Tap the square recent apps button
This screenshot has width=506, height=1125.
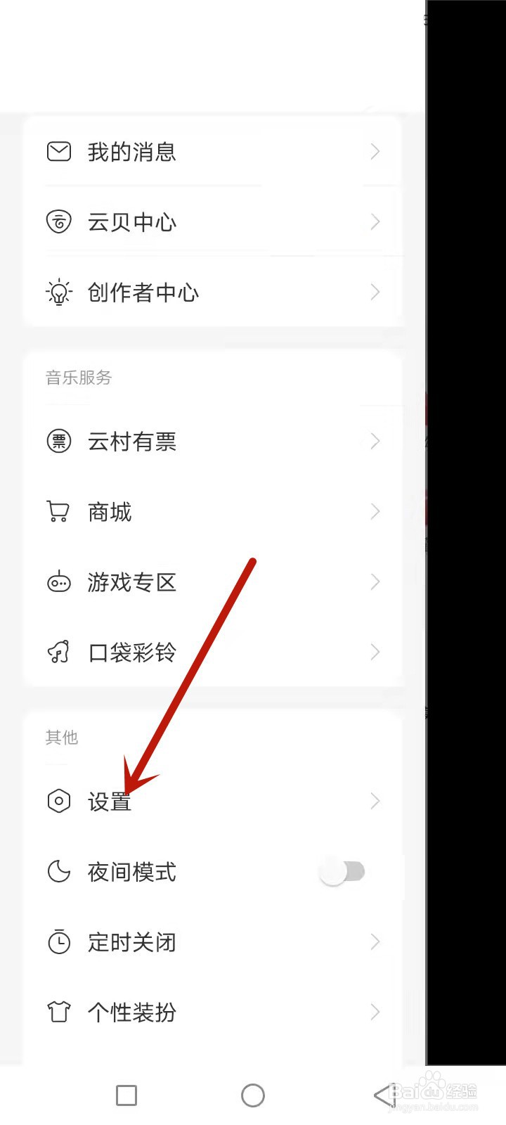tap(126, 1095)
